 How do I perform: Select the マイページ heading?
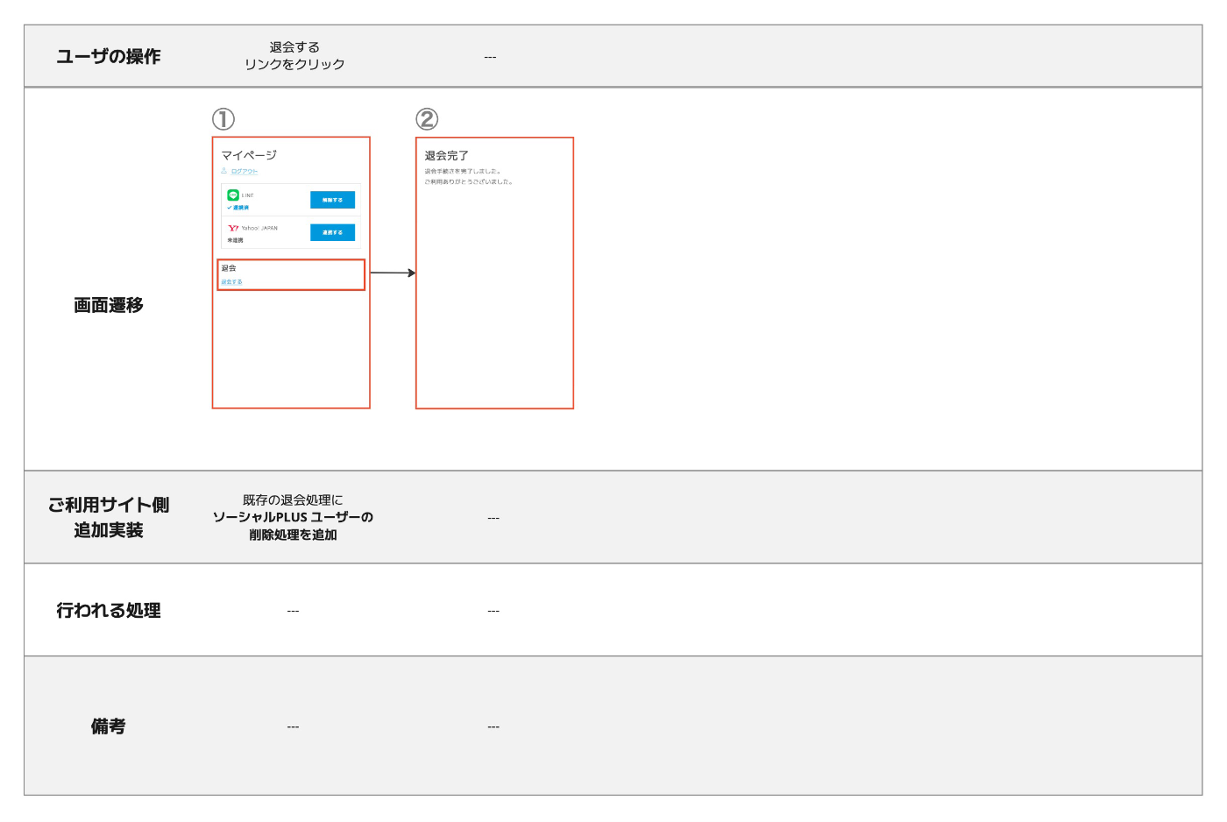(249, 155)
